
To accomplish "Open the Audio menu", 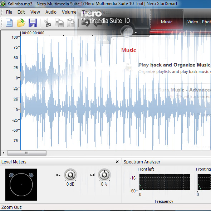I will pyautogui.click(x=51, y=12).
